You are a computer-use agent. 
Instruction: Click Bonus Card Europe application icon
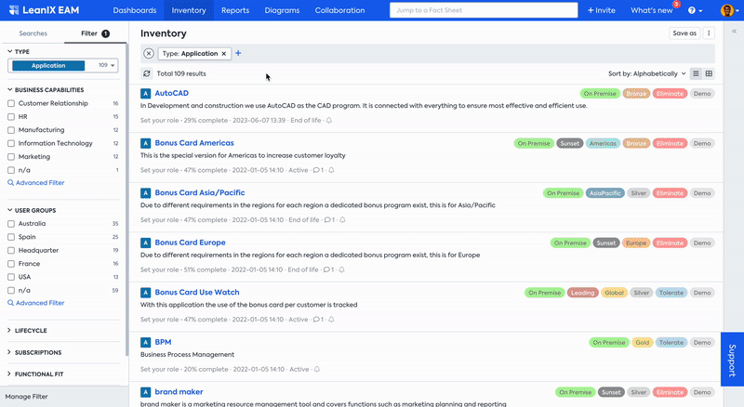pos(146,243)
